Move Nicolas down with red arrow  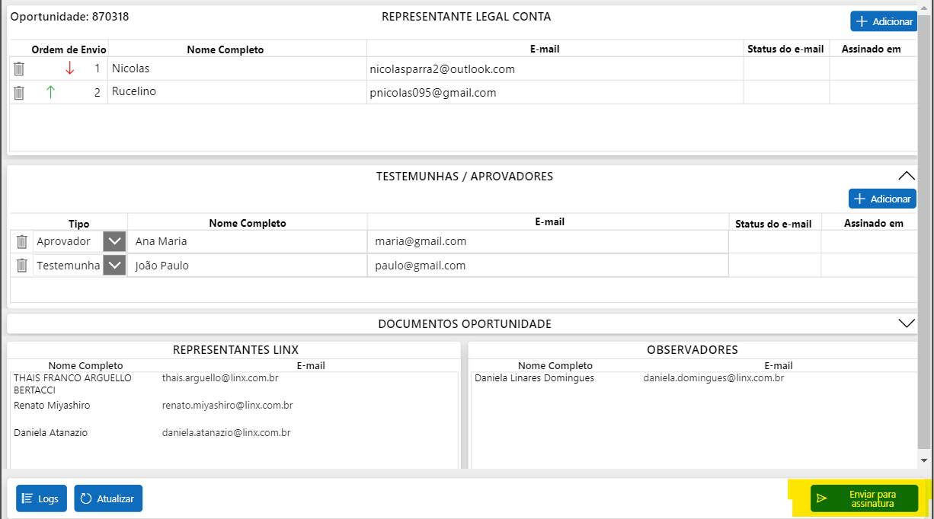click(69, 68)
